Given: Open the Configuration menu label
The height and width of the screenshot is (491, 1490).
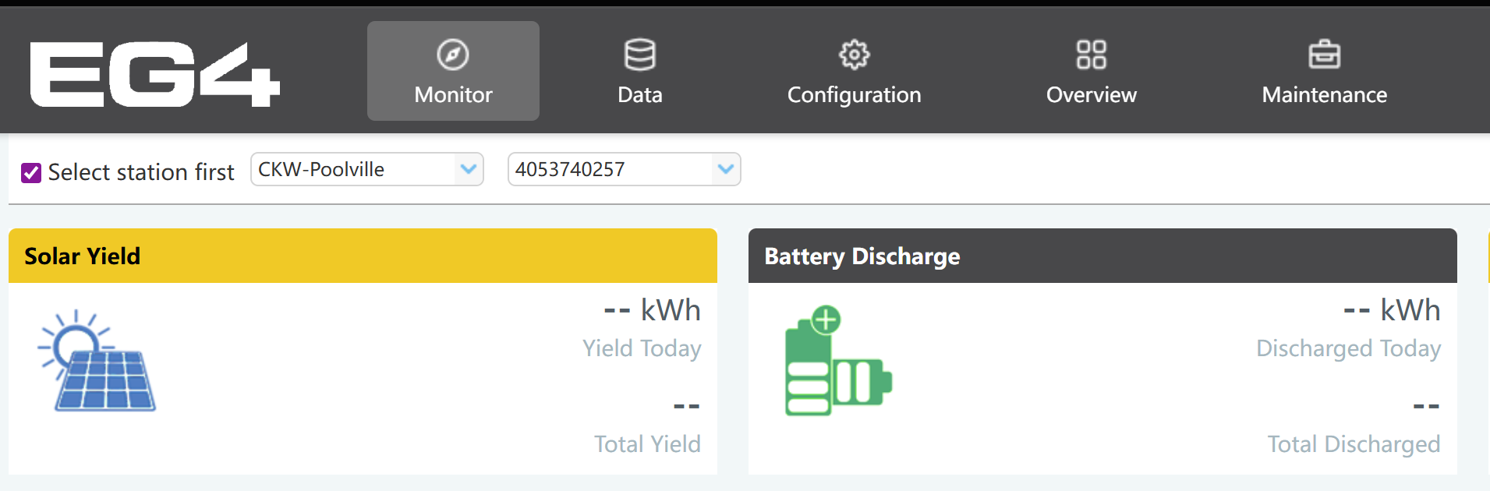Looking at the screenshot, I should (x=854, y=95).
